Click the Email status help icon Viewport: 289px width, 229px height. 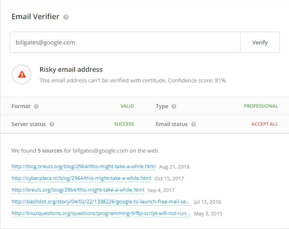(193, 124)
